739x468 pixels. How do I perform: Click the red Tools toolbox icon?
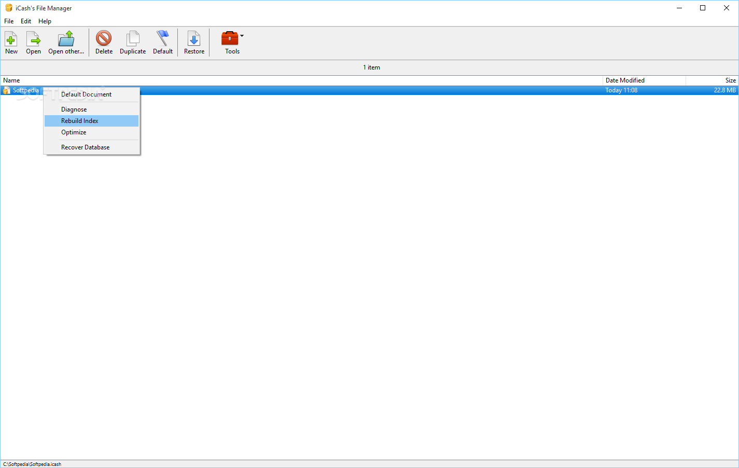[x=229, y=38]
